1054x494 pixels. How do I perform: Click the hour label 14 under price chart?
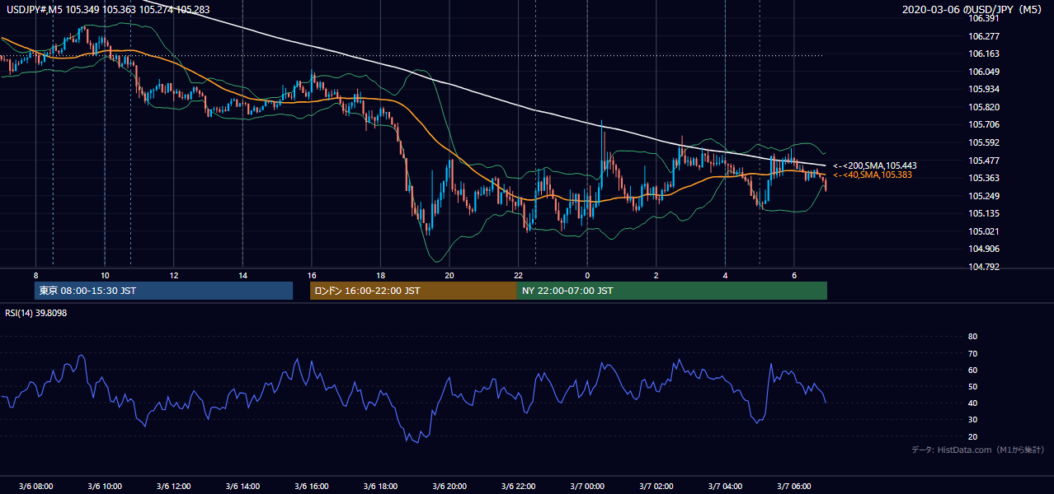pyautogui.click(x=242, y=275)
